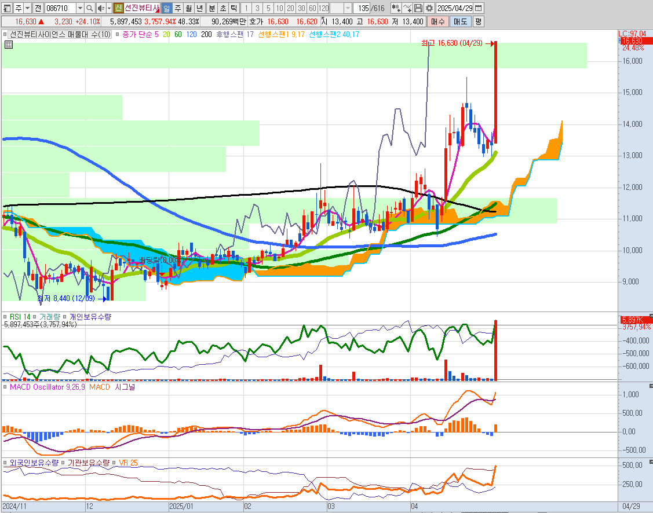Viewport: 653px width, 513px height.
Task: Toggle the 종가 단순 moving average legend marker
Action: (118, 35)
